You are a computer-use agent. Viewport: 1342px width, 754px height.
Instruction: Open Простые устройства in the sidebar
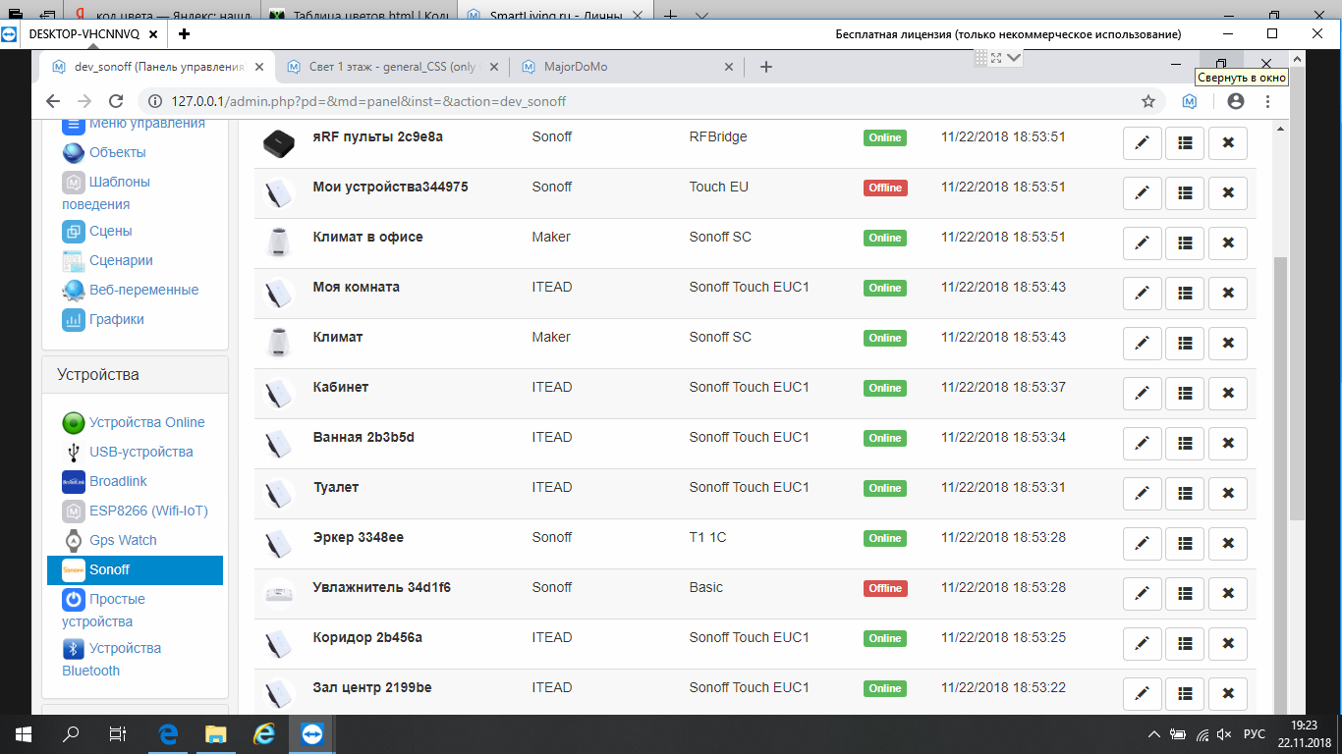[x=104, y=610]
